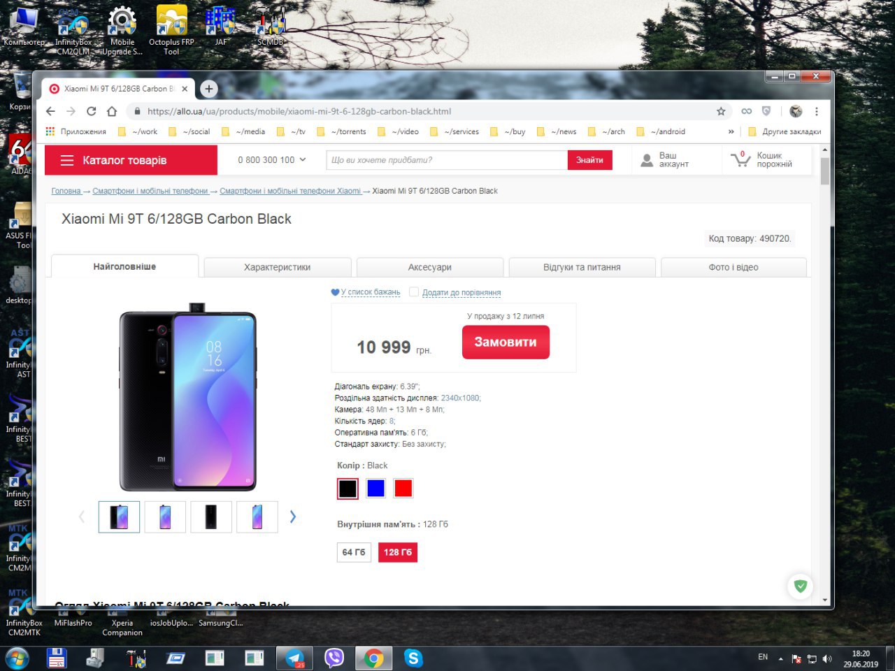Viewport: 895px width, 671px height.
Task: Show next product thumbnails with right arrow
Action: pyautogui.click(x=293, y=517)
